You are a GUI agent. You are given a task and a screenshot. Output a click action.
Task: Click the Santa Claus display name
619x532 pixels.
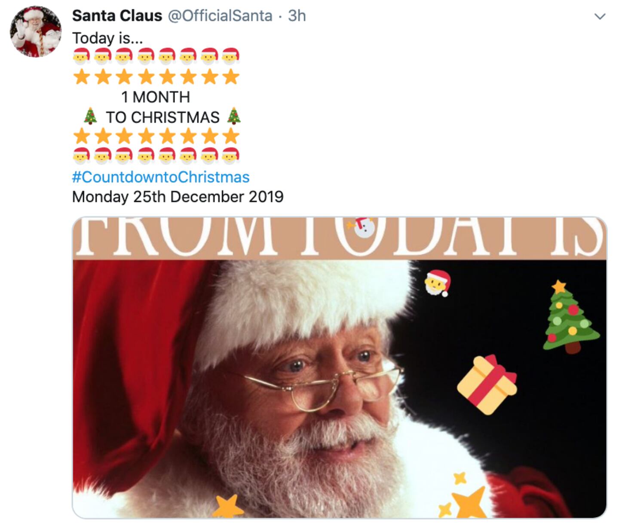tap(117, 16)
